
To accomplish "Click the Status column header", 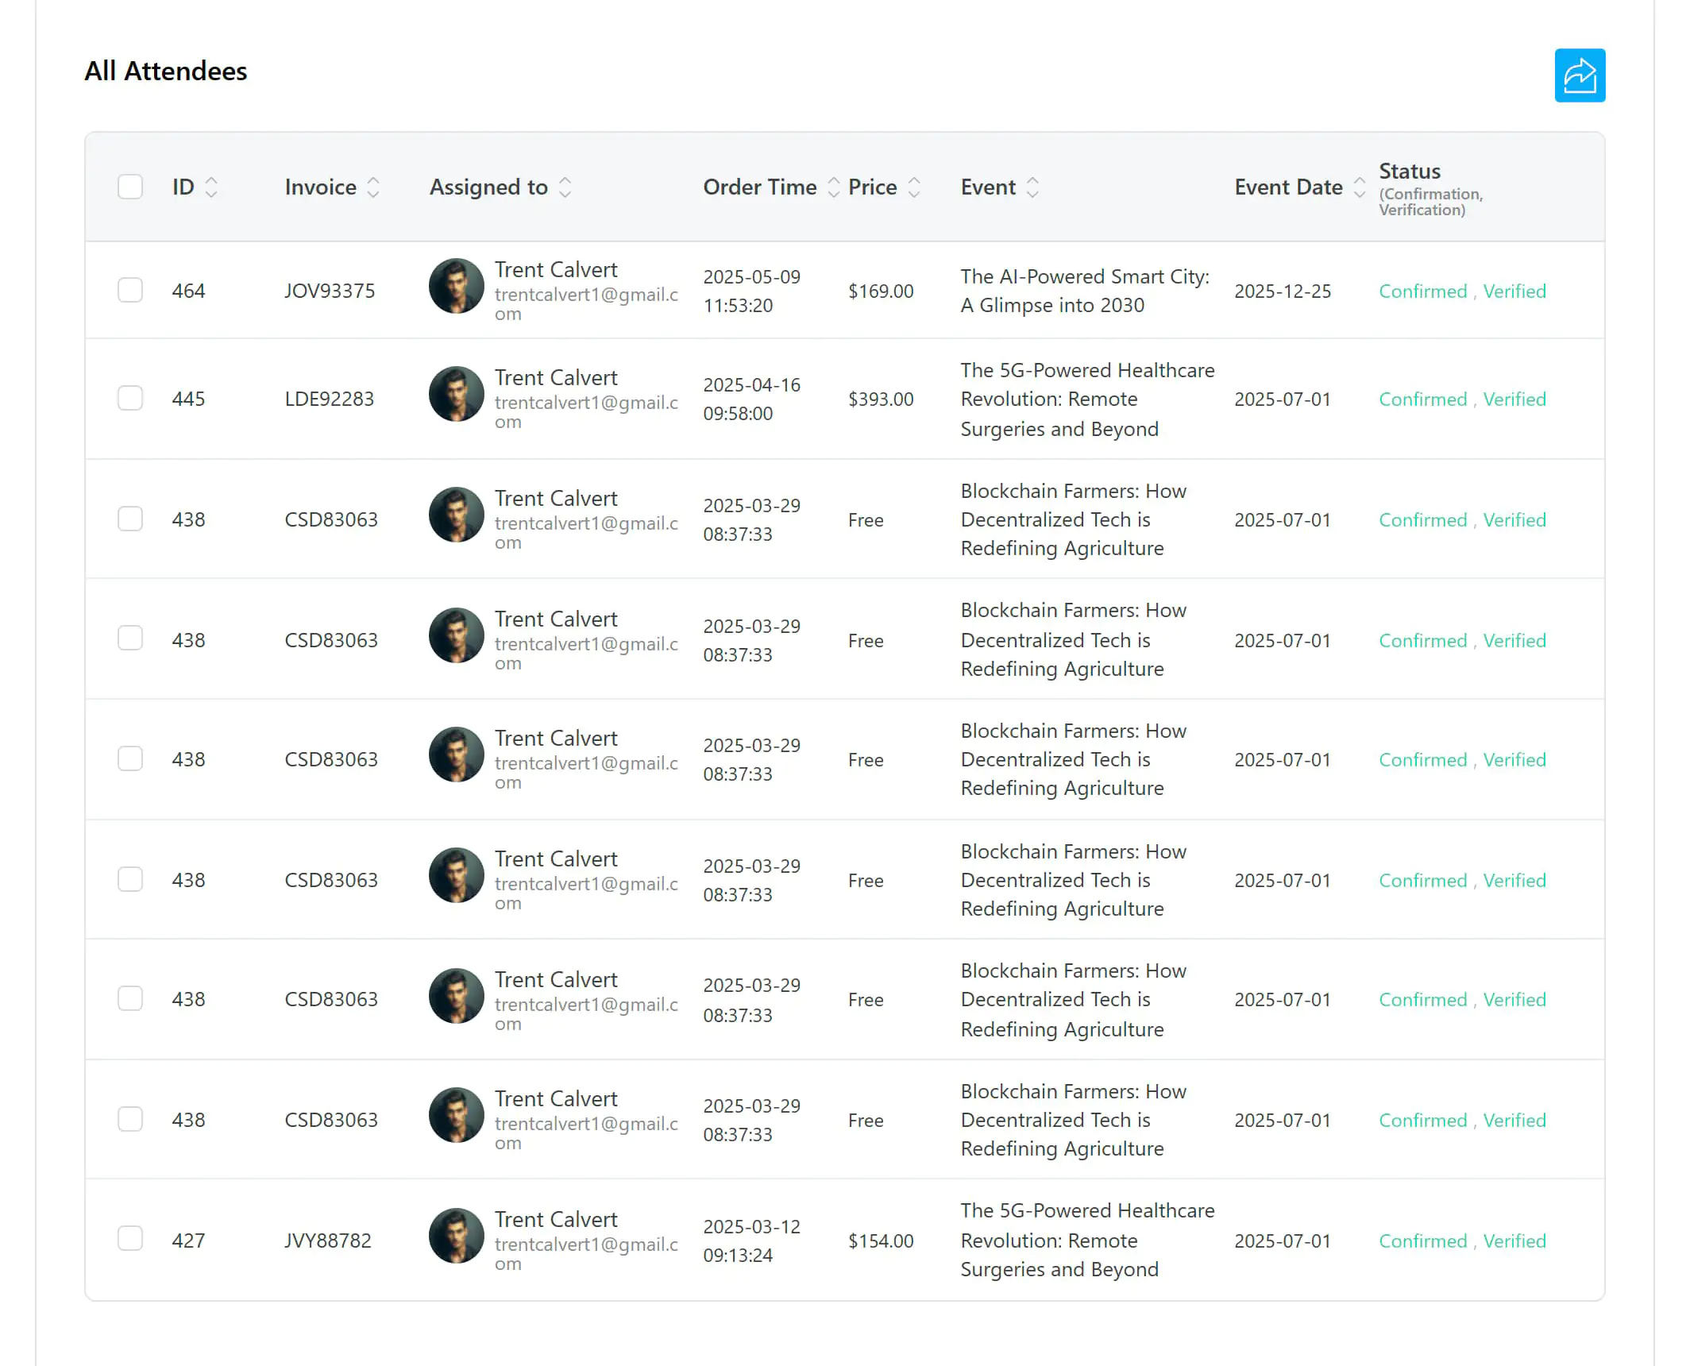I will (x=1409, y=172).
